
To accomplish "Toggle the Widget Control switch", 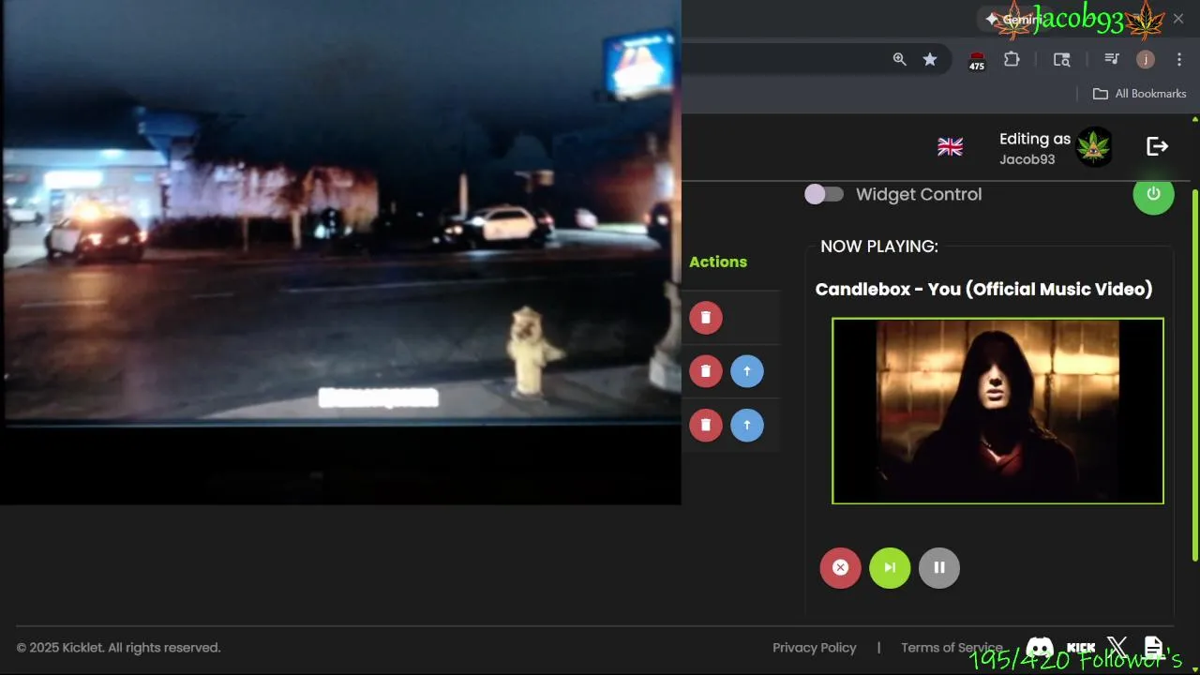I will [824, 194].
